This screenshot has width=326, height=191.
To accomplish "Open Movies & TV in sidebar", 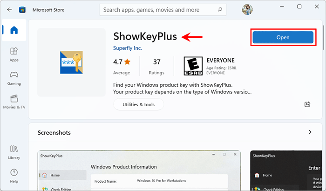I will (14, 102).
